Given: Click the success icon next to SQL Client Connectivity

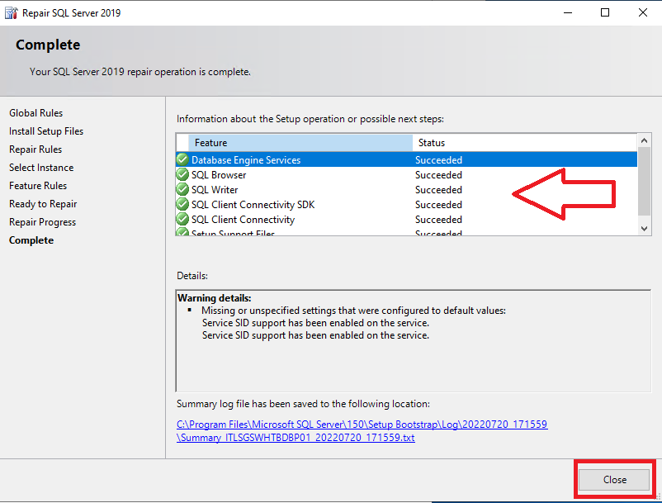Looking at the screenshot, I should pyautogui.click(x=182, y=219).
